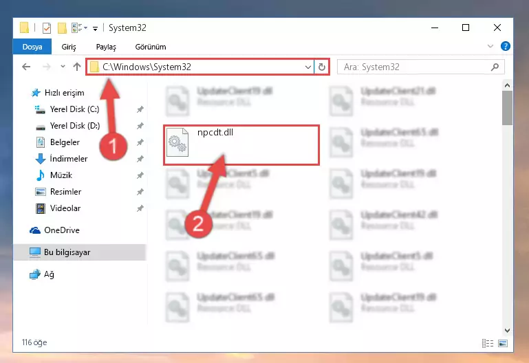The width and height of the screenshot is (529, 363).
Task: Switch to Details view layout icon
Action: (x=488, y=343)
